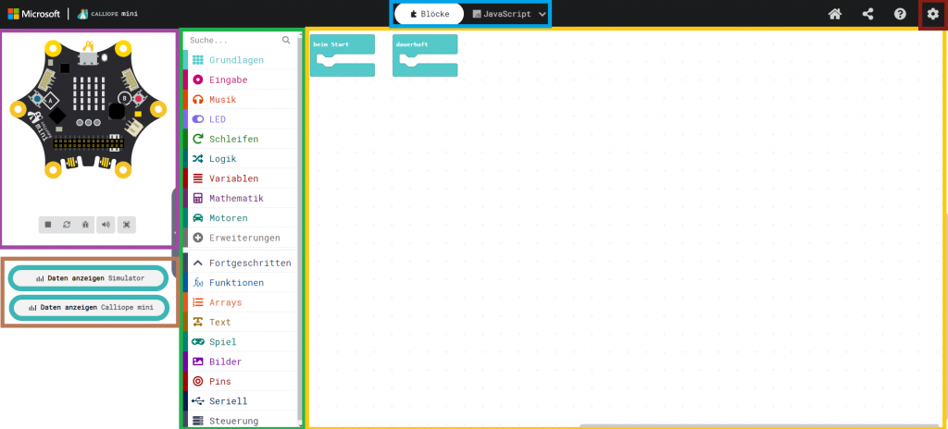Open the Arrays block category
Viewport: 948px width, 429px height.
(x=241, y=302)
